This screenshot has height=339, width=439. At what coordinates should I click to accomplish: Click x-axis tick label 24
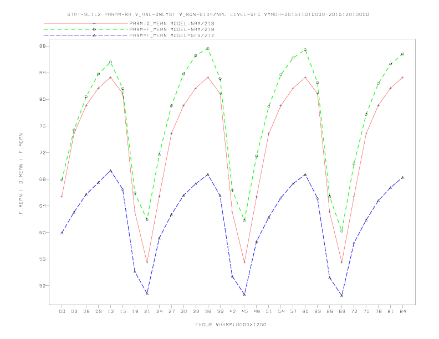(159, 311)
